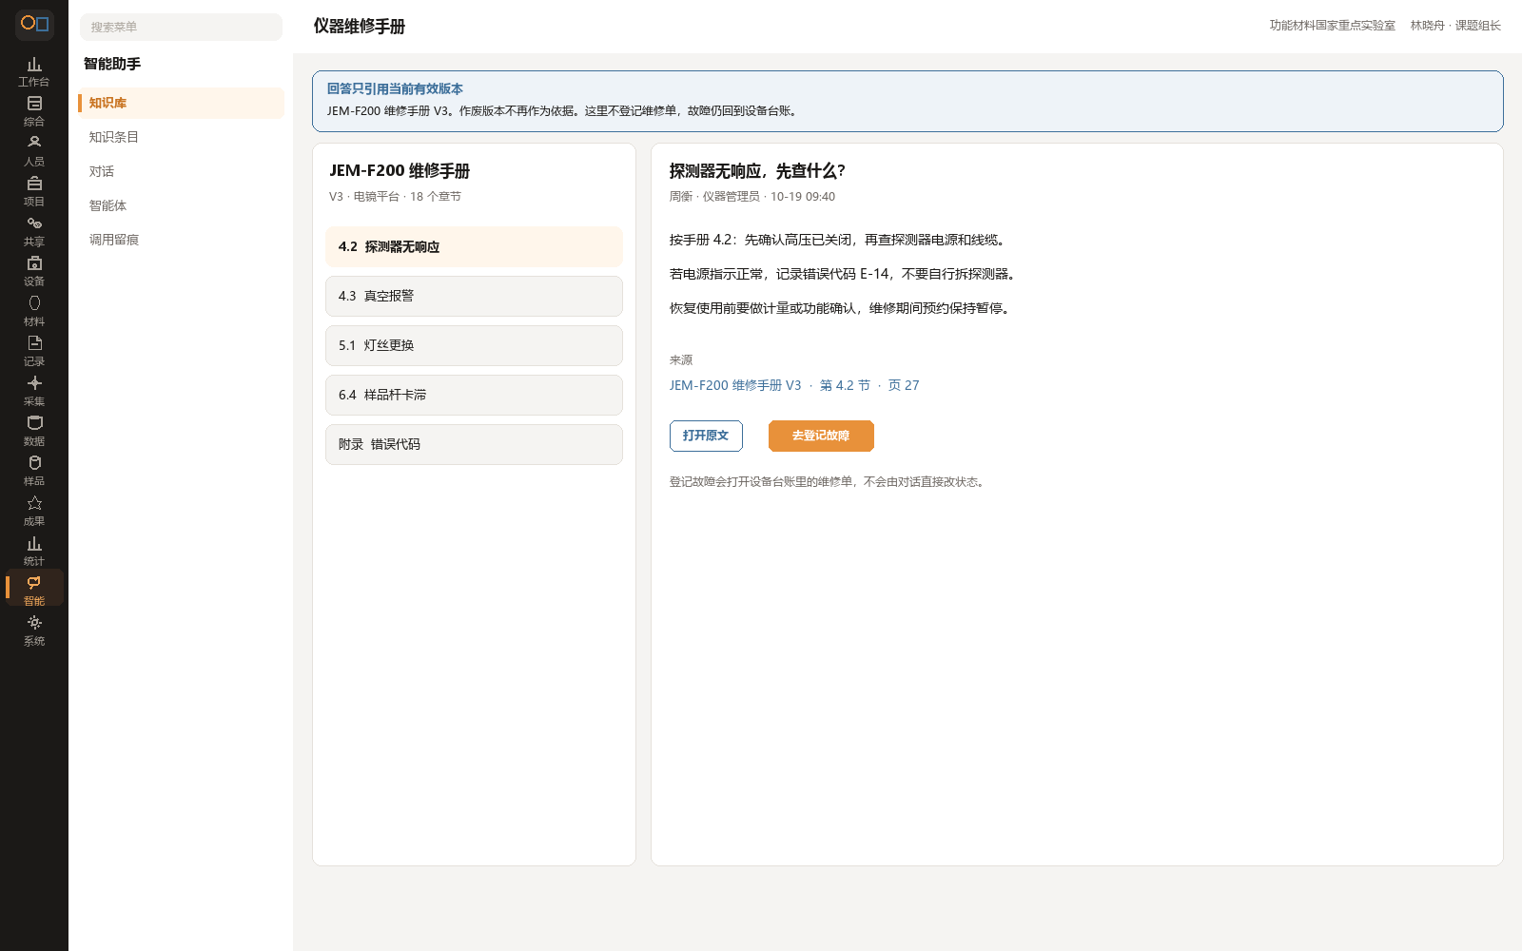Focus the 搜索菜单 search field
The width and height of the screenshot is (1522, 951).
181,27
